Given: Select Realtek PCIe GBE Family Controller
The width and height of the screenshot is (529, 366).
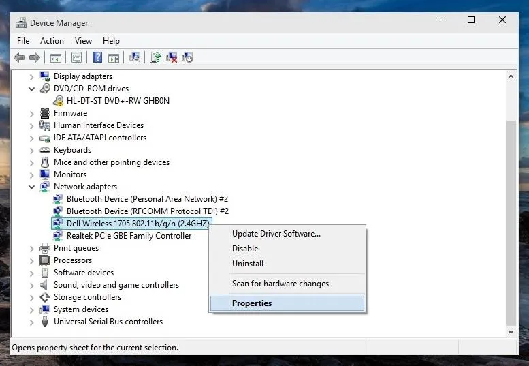Looking at the screenshot, I should click(129, 236).
